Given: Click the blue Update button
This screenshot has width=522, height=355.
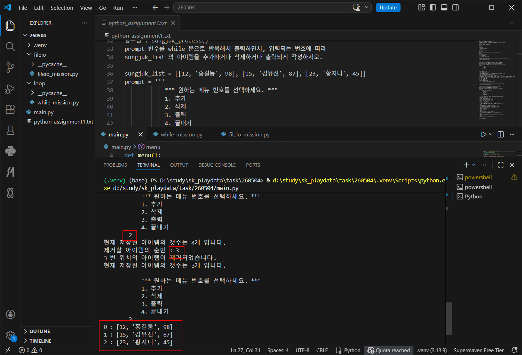Looking at the screenshot, I should (388, 8).
